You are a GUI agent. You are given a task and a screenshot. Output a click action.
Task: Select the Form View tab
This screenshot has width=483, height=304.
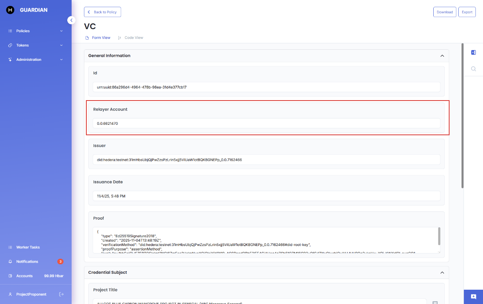pyautogui.click(x=98, y=38)
